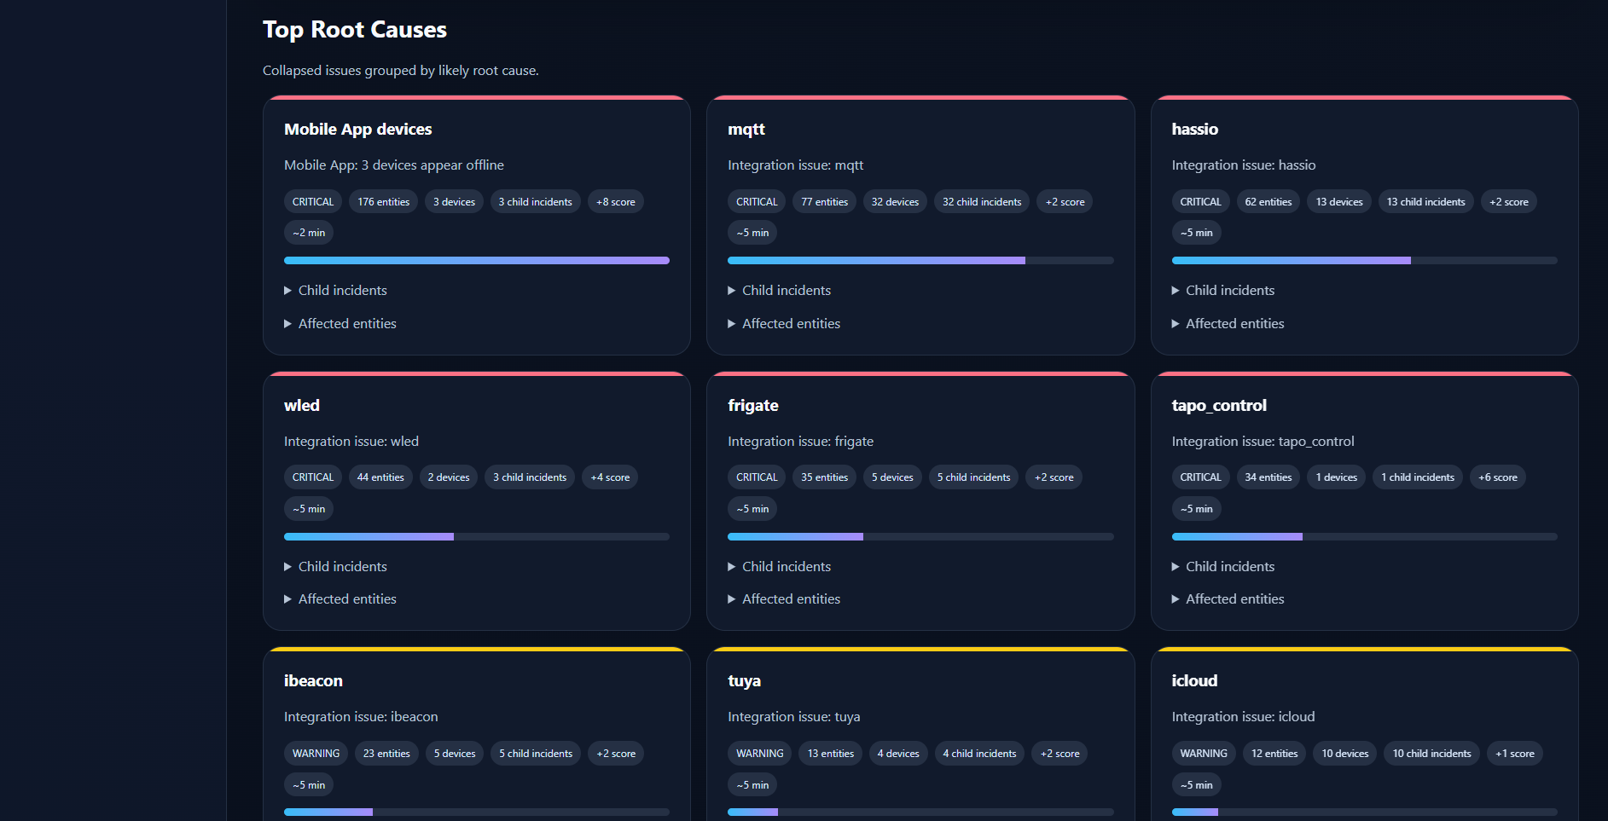Expand Child incidents in the hassio card
The width and height of the screenshot is (1608, 821).
[1223, 291]
